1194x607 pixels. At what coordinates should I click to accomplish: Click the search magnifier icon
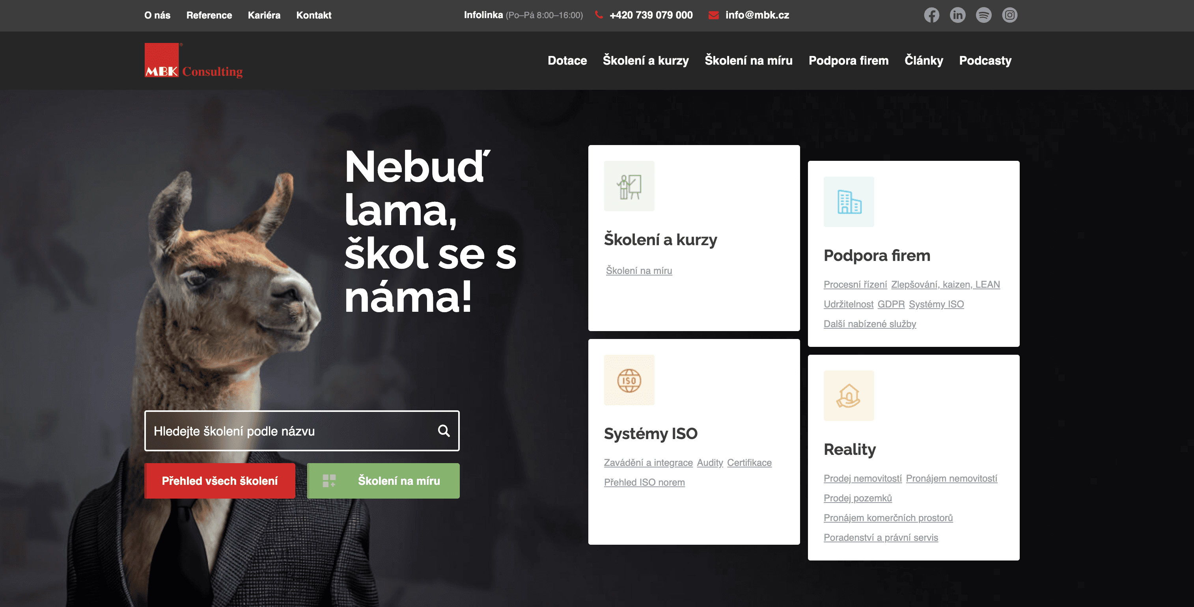click(x=444, y=431)
